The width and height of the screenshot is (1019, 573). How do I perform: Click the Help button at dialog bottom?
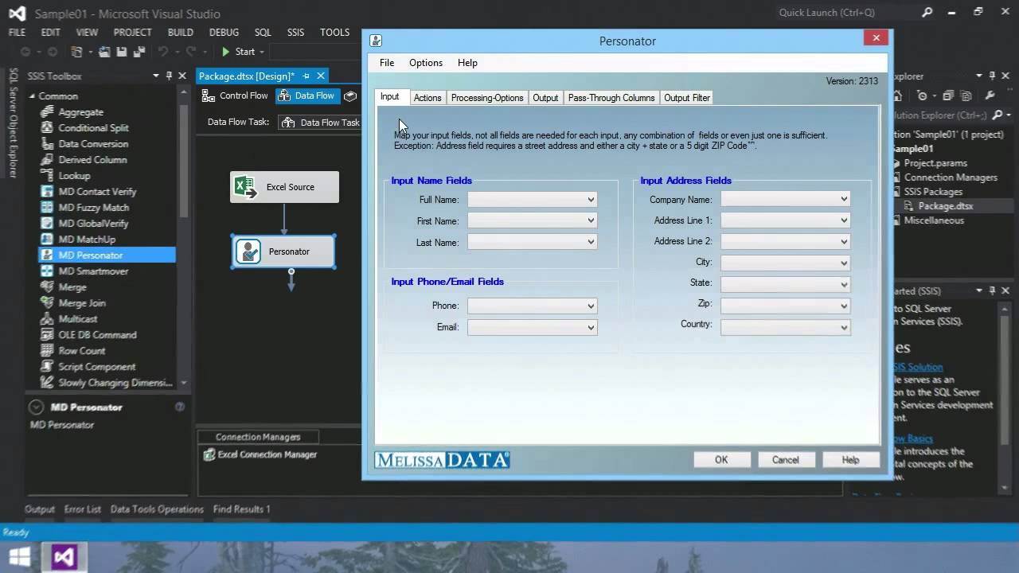point(850,459)
